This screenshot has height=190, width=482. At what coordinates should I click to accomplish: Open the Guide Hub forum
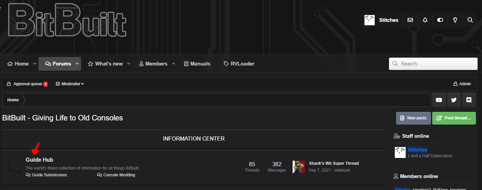point(40,160)
